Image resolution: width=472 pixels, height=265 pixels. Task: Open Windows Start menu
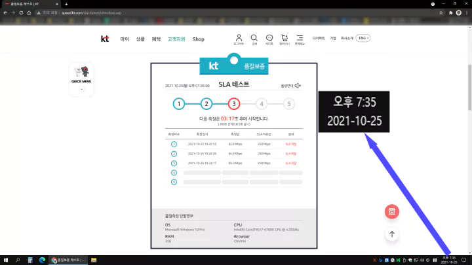[x=6, y=260]
